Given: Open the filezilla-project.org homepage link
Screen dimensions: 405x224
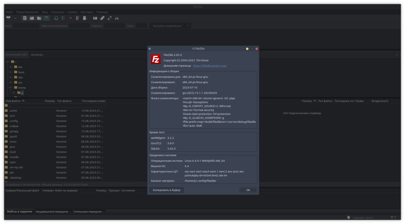Looking at the screenshot, I should (209, 65).
